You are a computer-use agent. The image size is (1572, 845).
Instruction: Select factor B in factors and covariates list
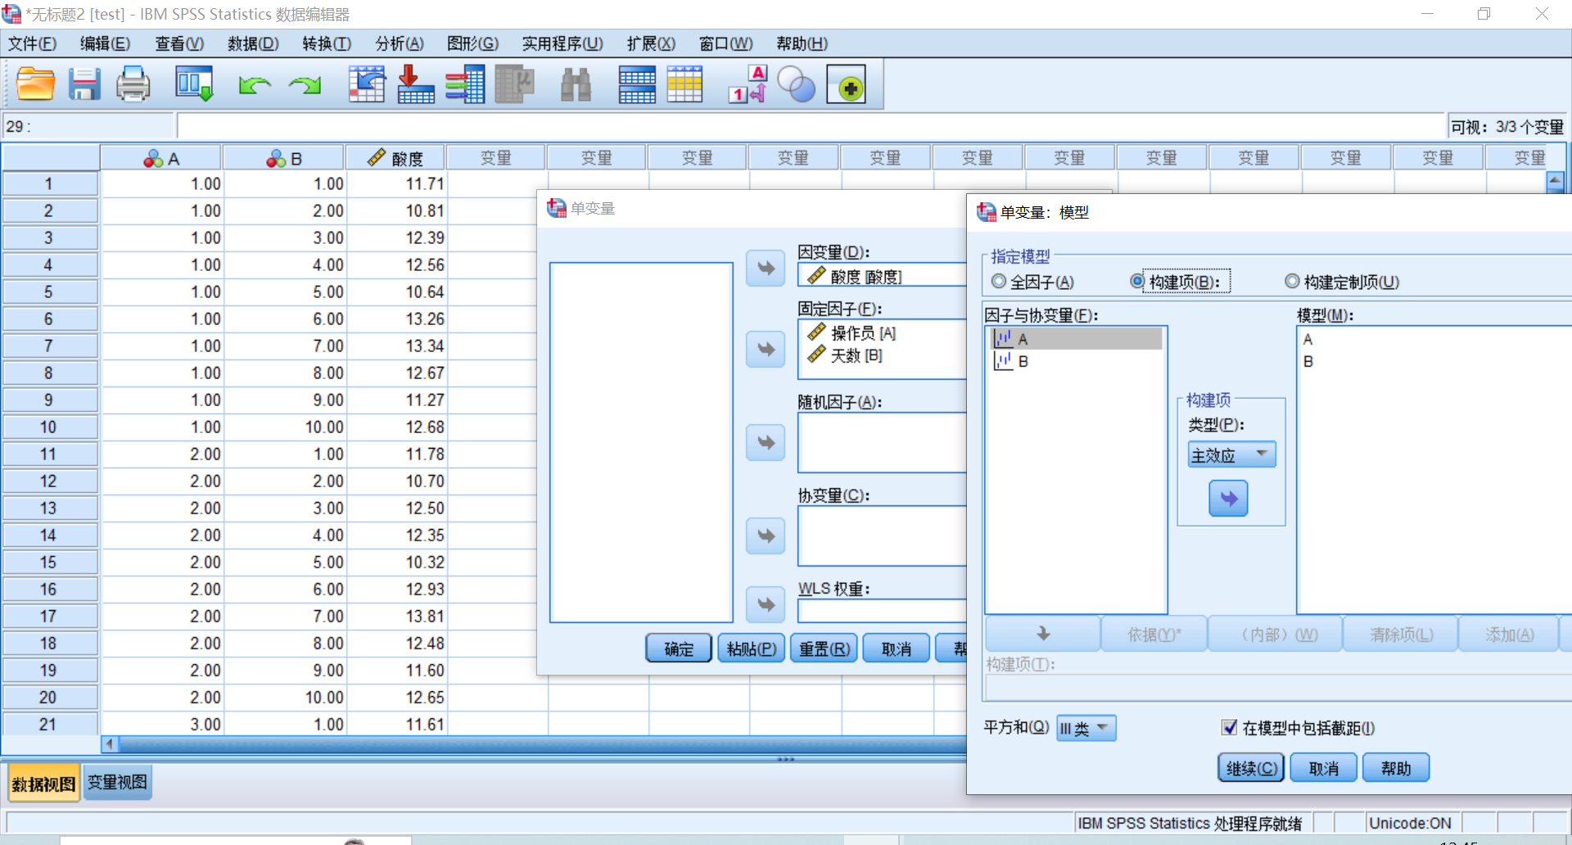(1023, 361)
